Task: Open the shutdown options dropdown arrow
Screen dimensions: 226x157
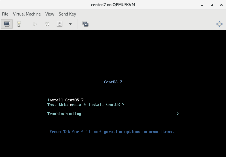Action: coord(70,24)
